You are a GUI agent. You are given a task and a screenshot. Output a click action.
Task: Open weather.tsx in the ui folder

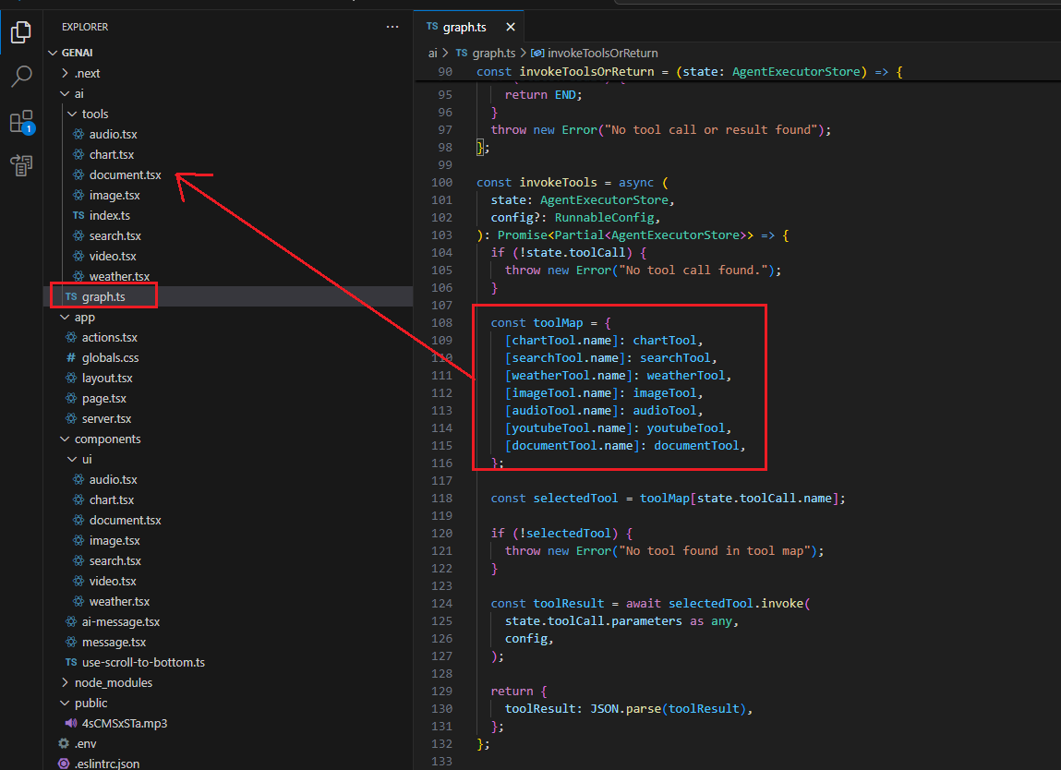(x=119, y=602)
